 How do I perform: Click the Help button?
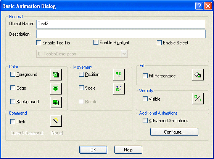(128, 150)
